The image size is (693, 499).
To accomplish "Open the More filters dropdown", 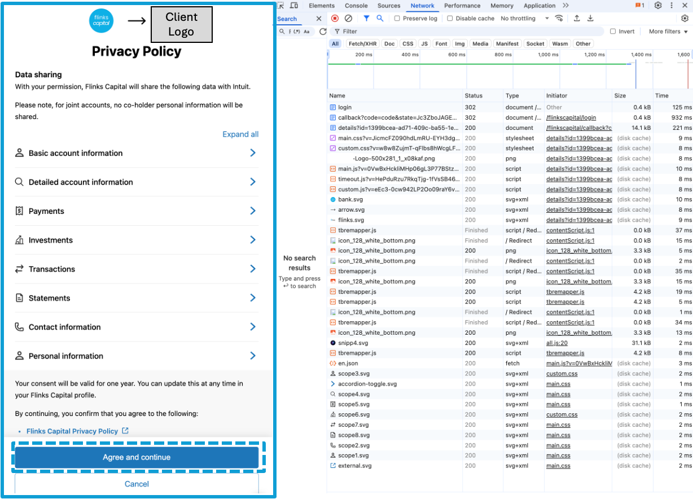I will tap(669, 32).
